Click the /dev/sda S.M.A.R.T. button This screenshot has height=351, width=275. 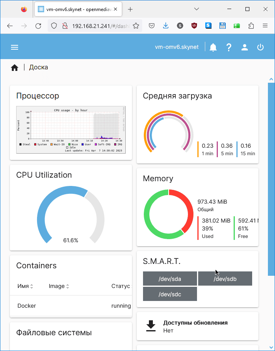[170, 279]
